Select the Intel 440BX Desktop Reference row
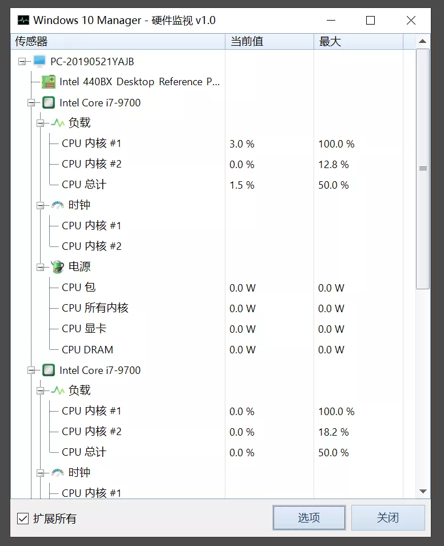 140,82
